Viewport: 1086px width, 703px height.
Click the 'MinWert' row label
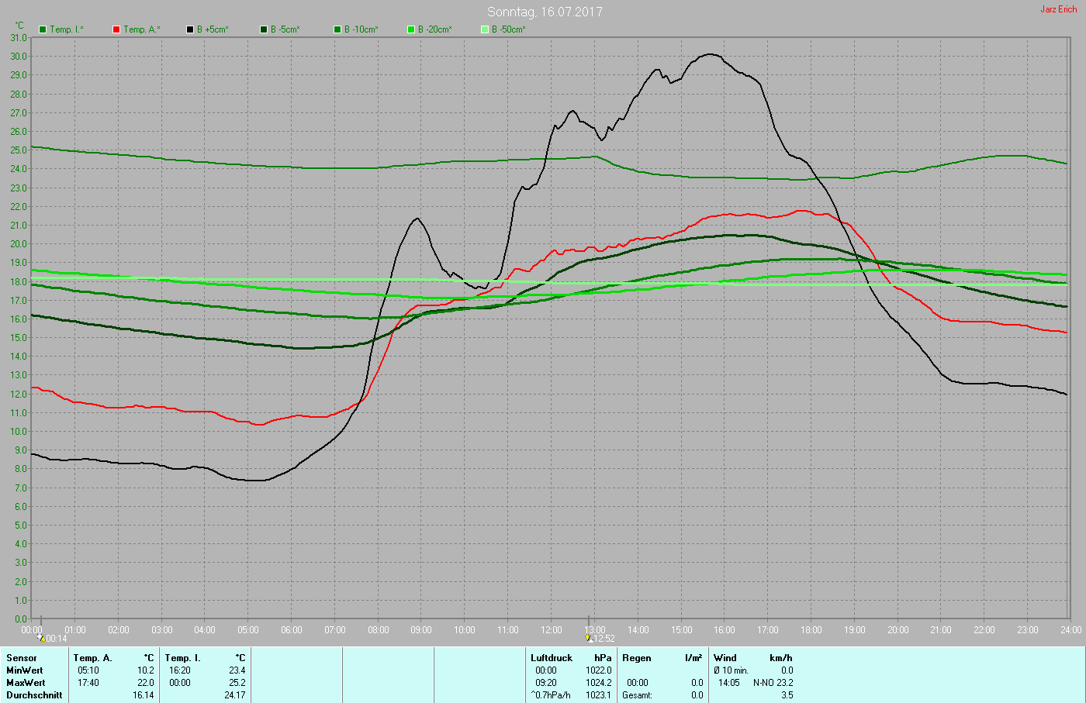25,670
